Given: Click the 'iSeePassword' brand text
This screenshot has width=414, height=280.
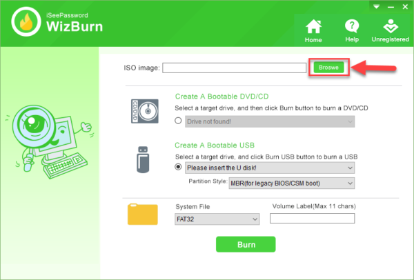Looking at the screenshot, I should point(67,15).
